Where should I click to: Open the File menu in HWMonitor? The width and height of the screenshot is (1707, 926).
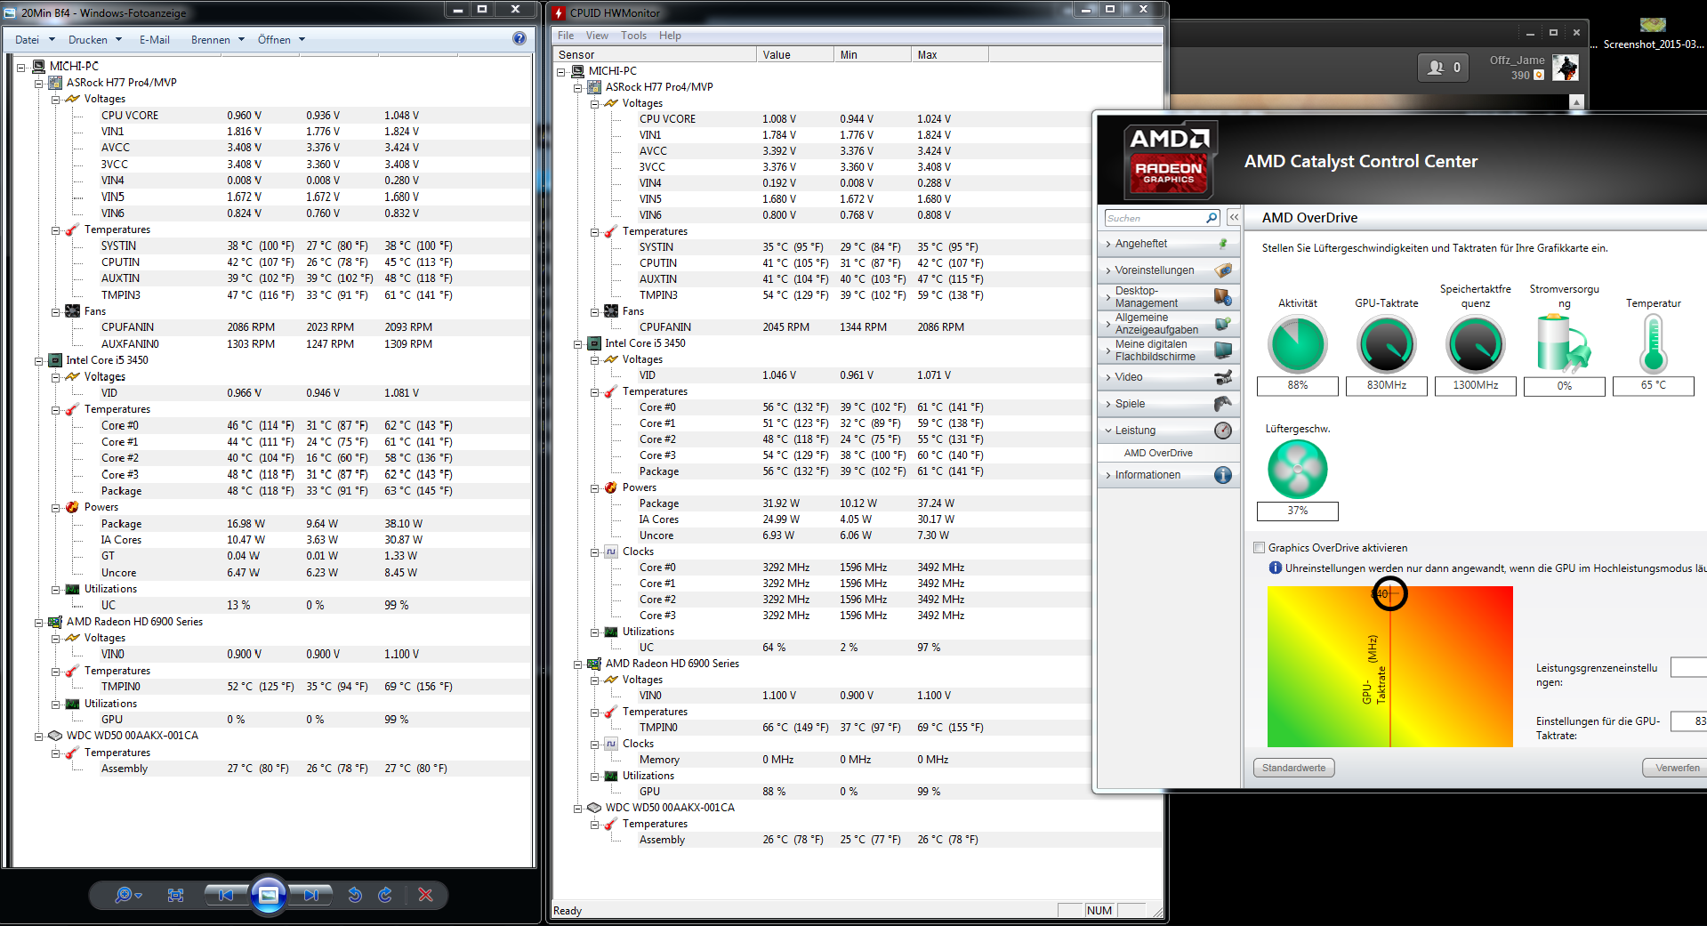566,36
